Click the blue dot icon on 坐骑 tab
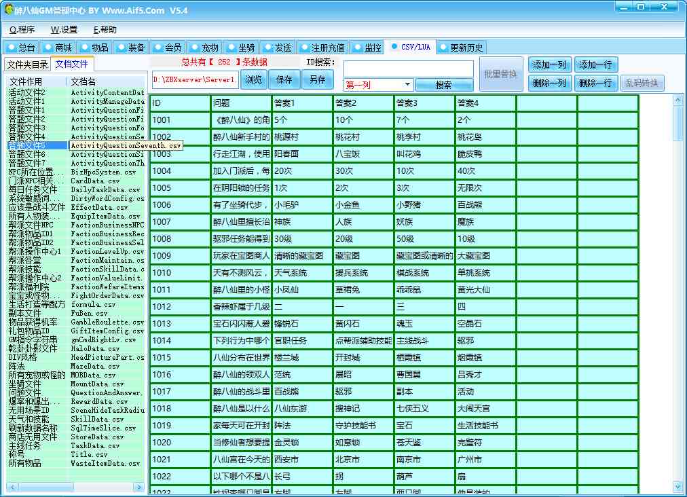The height and width of the screenshot is (497, 687). pos(231,48)
